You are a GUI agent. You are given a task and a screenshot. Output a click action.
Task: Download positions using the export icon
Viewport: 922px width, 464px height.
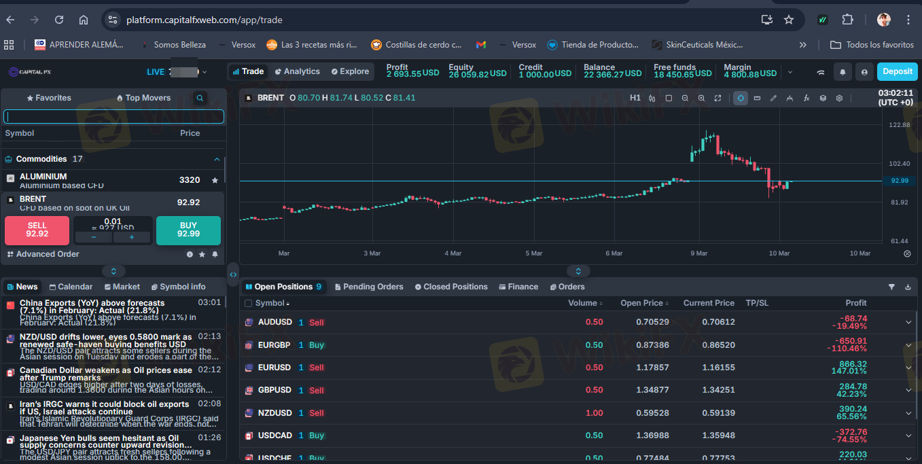click(908, 287)
